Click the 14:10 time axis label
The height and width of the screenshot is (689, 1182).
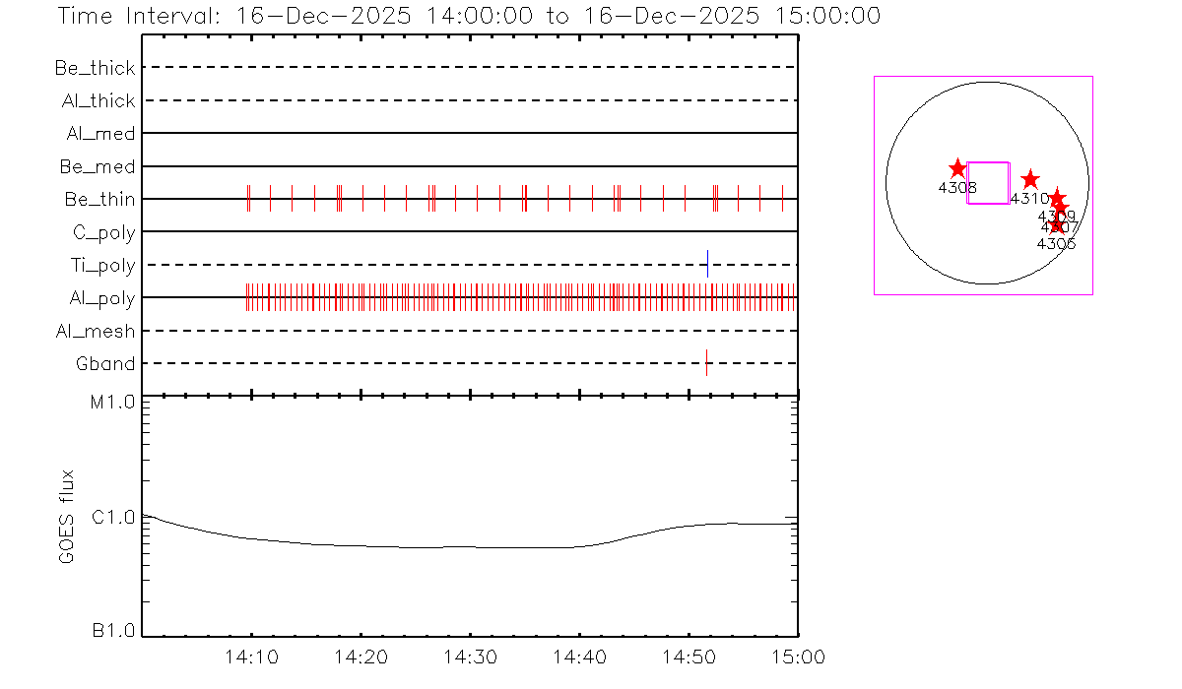(252, 657)
